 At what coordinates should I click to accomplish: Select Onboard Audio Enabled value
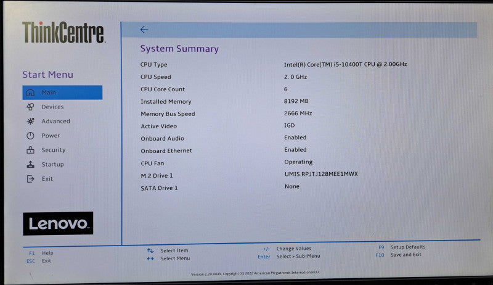point(295,138)
